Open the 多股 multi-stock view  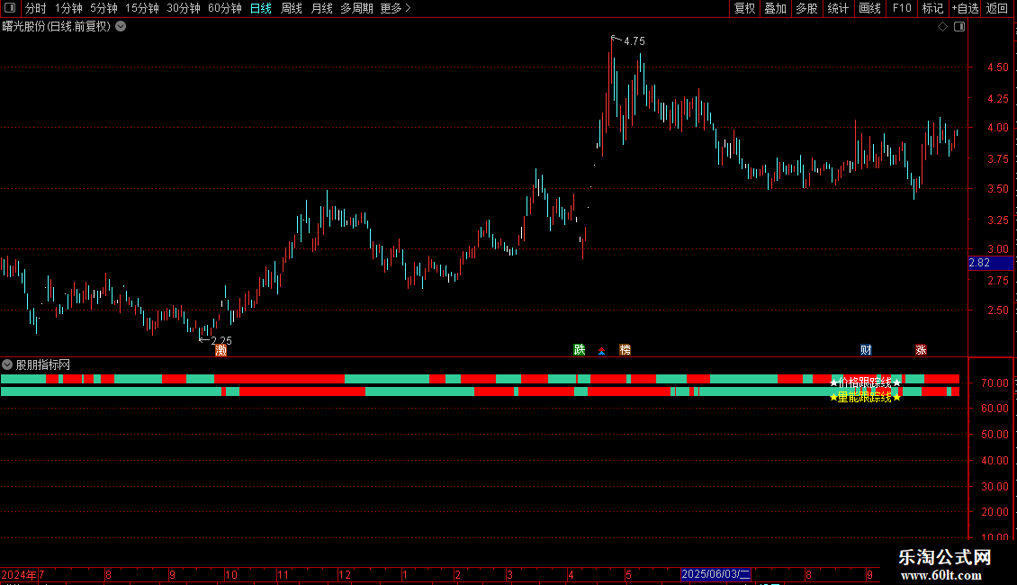(x=806, y=8)
